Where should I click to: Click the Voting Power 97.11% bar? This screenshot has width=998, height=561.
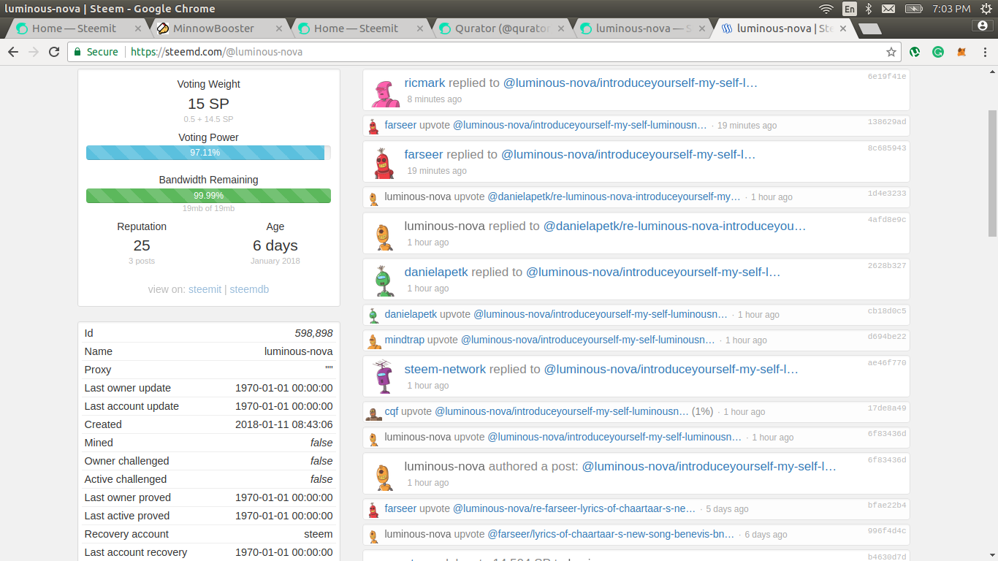coord(208,153)
